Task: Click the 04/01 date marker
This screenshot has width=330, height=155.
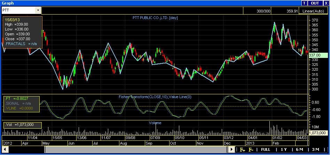Action: (x=253, y=138)
